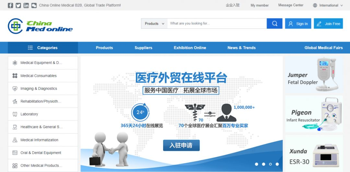Open the Facebook social icon
Viewport: 350px width, 172px height.
10,5
